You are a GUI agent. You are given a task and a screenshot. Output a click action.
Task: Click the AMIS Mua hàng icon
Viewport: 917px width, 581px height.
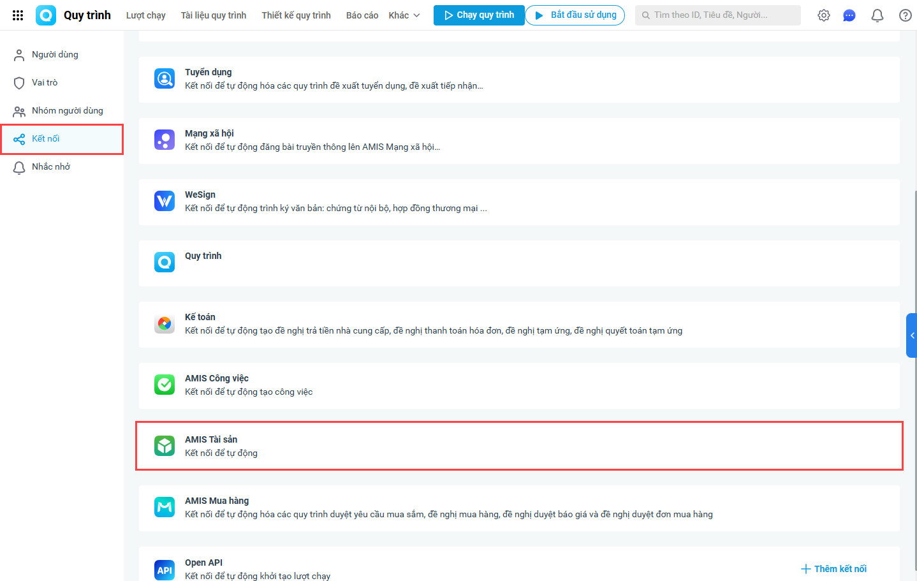tap(165, 507)
